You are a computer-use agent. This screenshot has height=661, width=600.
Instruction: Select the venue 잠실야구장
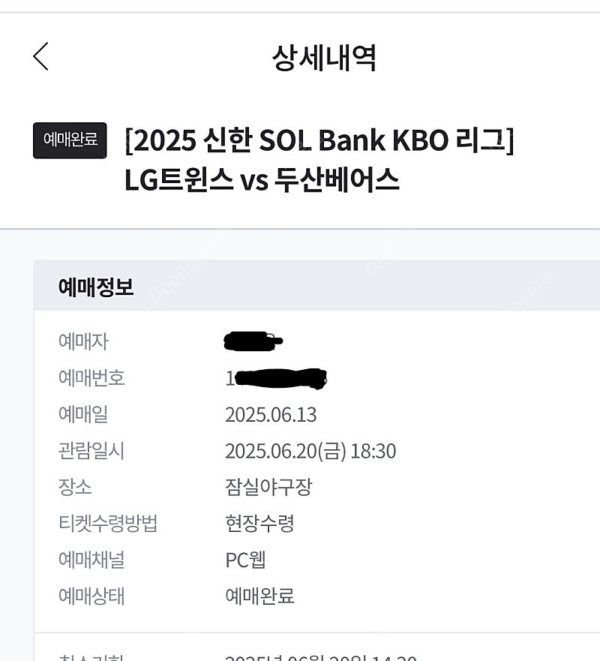[x=268, y=488]
